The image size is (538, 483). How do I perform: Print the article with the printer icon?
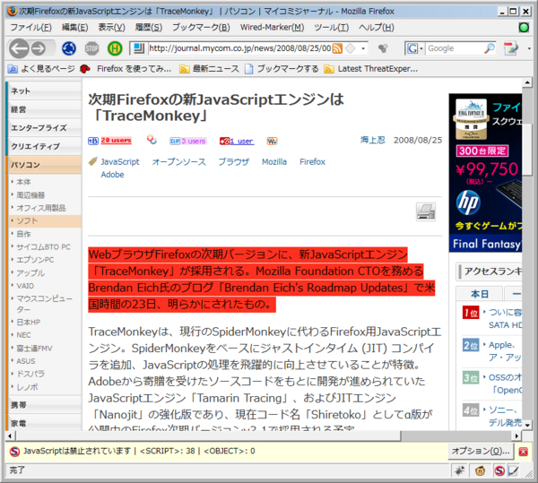click(426, 211)
